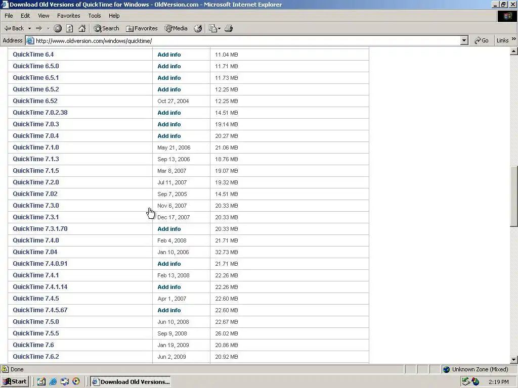Screen dimensions: 518x388
Task: Open the Edit menu
Action: [x=25, y=16]
